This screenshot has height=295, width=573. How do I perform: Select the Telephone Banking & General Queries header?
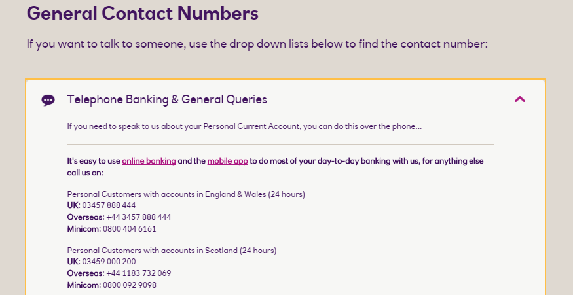point(167,99)
